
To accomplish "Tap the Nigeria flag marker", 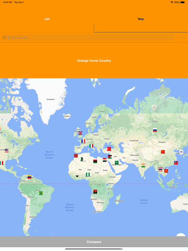I will tap(88, 174).
